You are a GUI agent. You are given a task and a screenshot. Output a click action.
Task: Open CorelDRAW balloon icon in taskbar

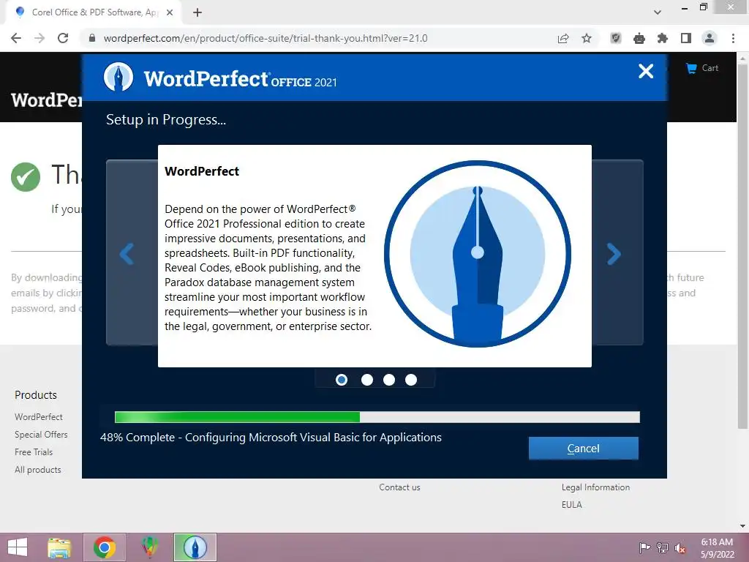coord(149,547)
